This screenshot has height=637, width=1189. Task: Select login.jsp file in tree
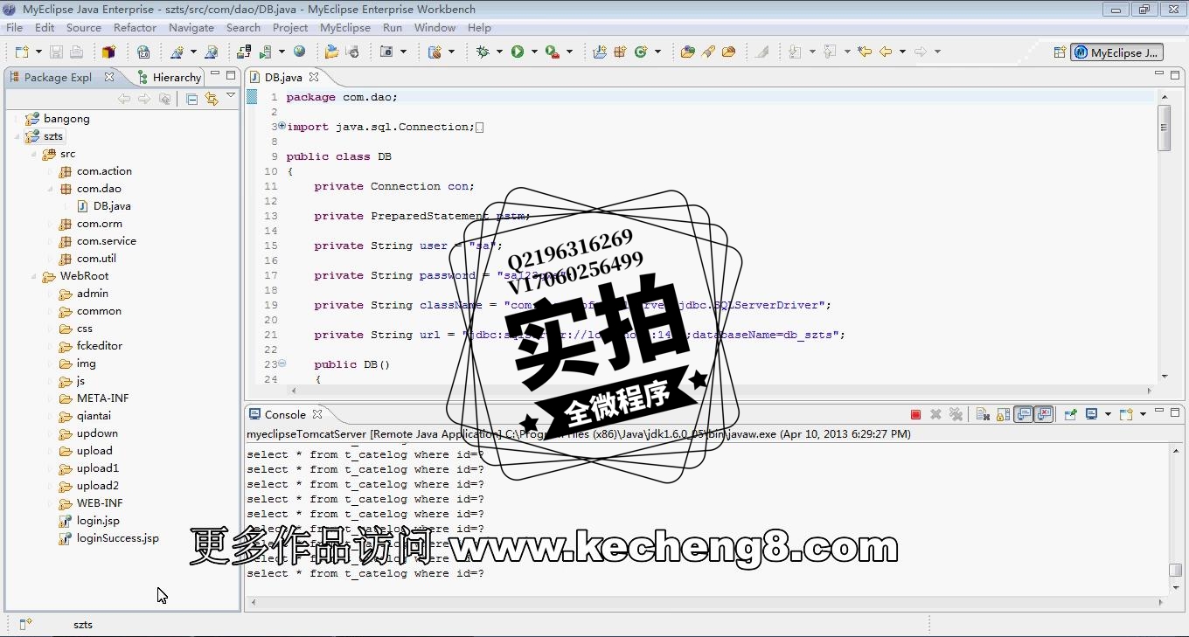click(x=97, y=521)
